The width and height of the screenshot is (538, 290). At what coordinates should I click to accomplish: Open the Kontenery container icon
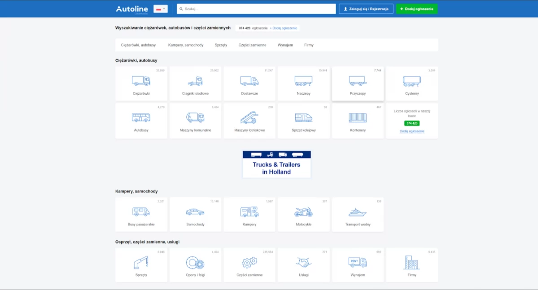tap(358, 117)
